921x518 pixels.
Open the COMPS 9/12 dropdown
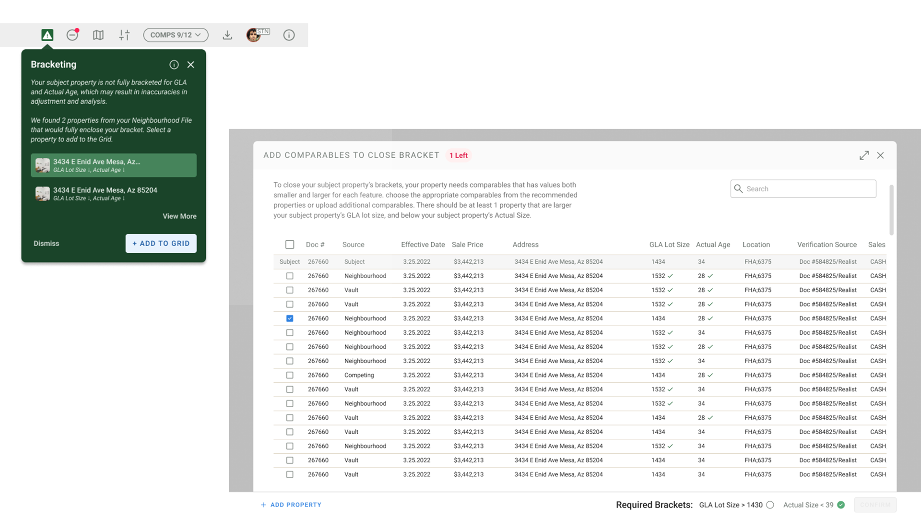pyautogui.click(x=176, y=35)
